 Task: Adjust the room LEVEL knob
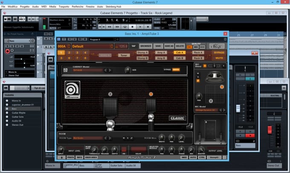tap(181, 138)
